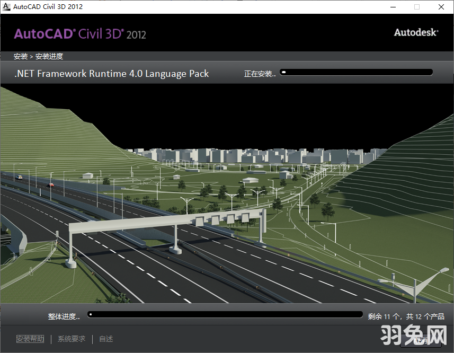Click the highway rendering image
Viewport: 454px width, 353px height.
(227, 193)
